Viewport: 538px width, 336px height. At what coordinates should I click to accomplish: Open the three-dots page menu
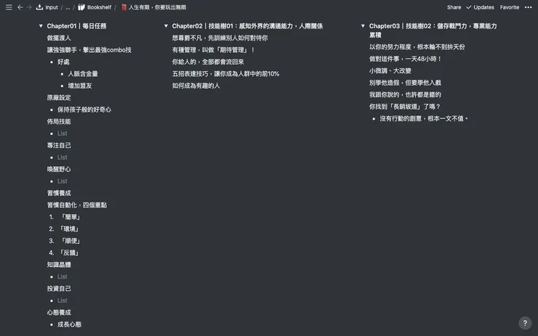click(528, 7)
